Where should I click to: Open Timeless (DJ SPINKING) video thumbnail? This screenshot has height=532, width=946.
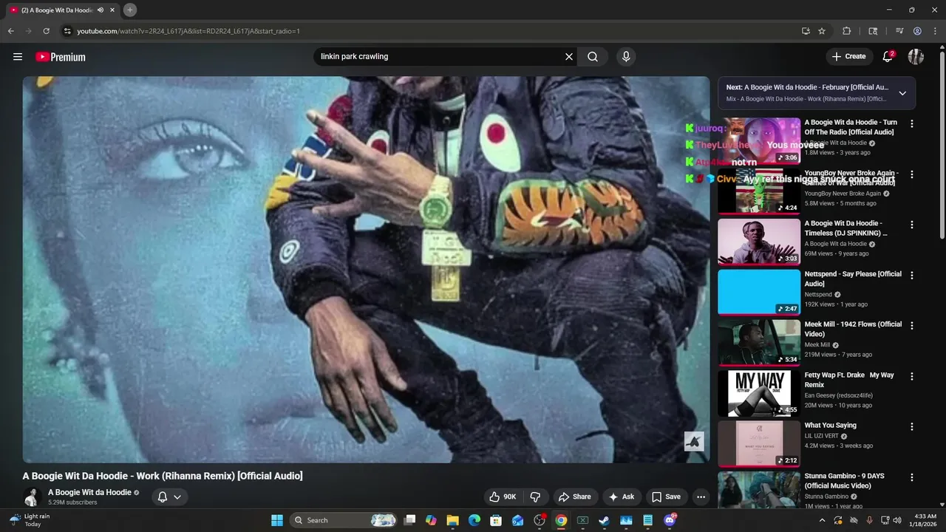coord(759,241)
